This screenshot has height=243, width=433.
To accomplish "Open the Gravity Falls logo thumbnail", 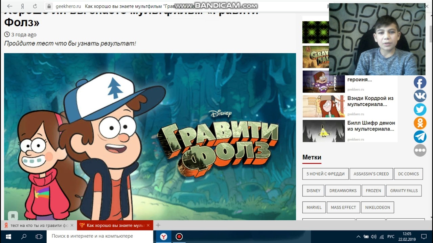I will pos(316,57).
